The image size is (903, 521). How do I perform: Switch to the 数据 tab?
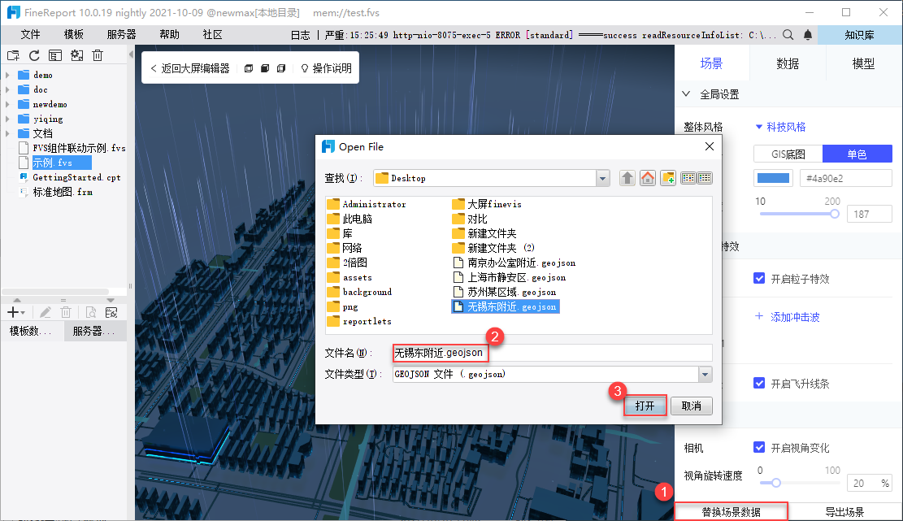(788, 63)
